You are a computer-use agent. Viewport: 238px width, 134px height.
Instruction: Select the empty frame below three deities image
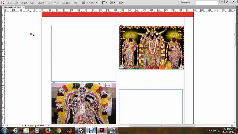(151, 107)
